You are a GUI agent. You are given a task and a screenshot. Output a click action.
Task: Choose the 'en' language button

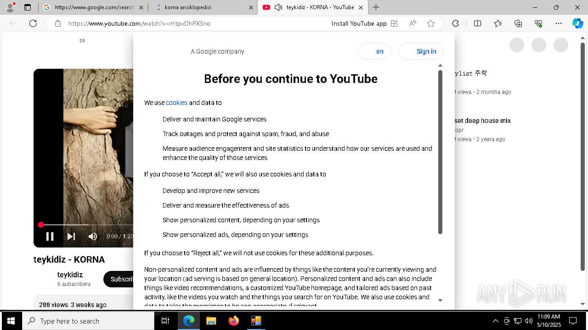click(374, 51)
